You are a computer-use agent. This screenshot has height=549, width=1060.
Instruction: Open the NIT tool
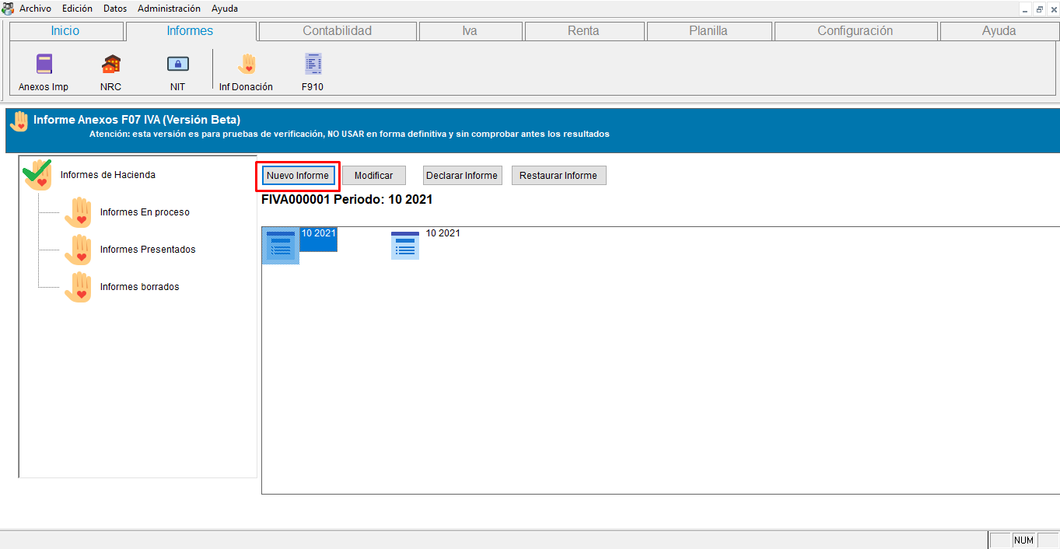pos(177,70)
